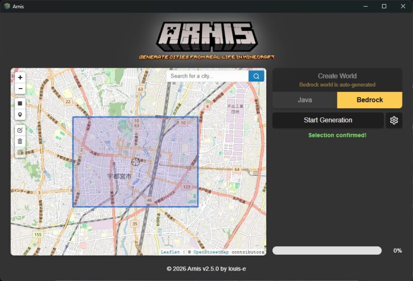Click the Create World button
Screen dimensions: 413x281
tap(337, 80)
